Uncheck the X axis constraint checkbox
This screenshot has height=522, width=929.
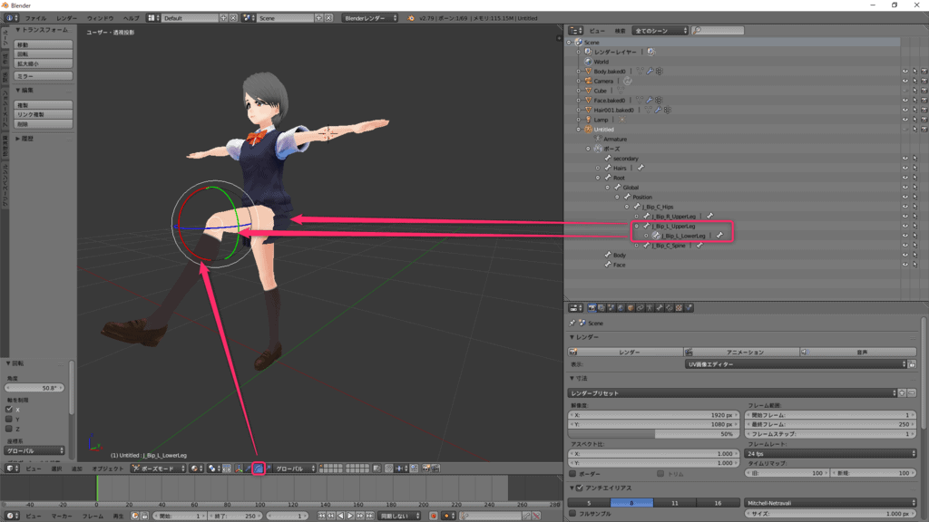click(9, 409)
